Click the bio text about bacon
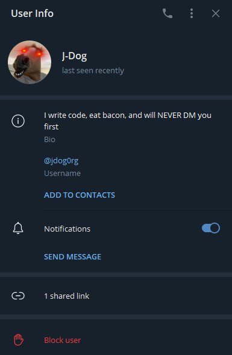The image size is (232, 355). pyautogui.click(x=128, y=121)
